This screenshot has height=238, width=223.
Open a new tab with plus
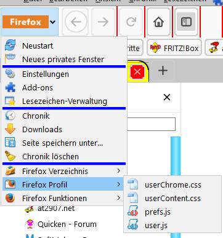(163, 71)
